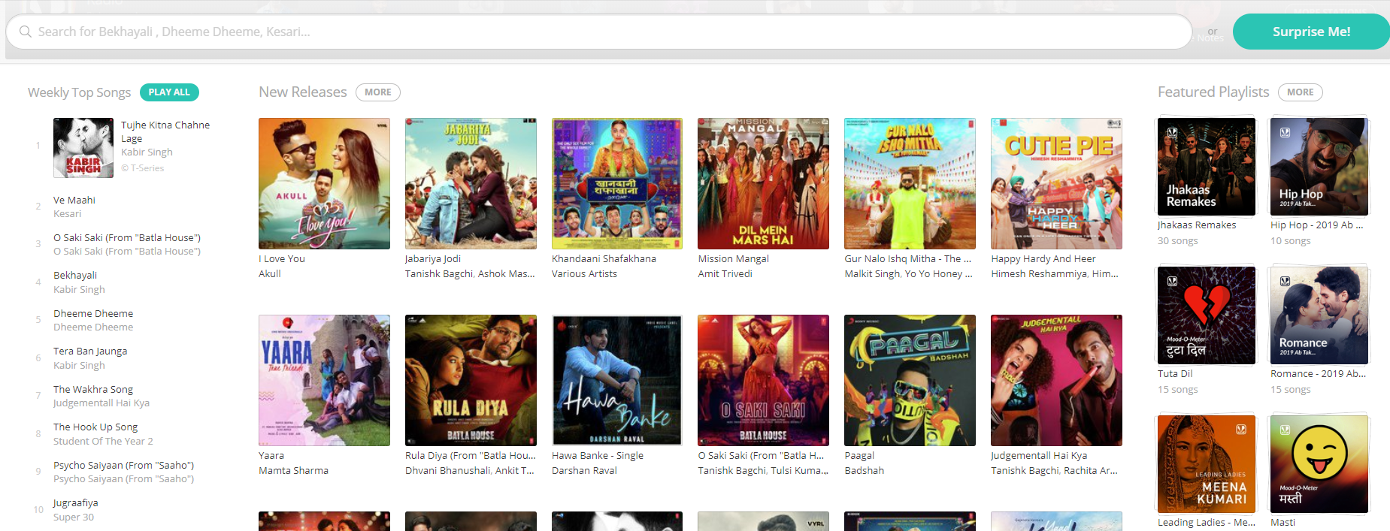This screenshot has width=1390, height=531.
Task: Open Judgementall Hai Kya album under Wakhra Song
Action: tap(101, 403)
